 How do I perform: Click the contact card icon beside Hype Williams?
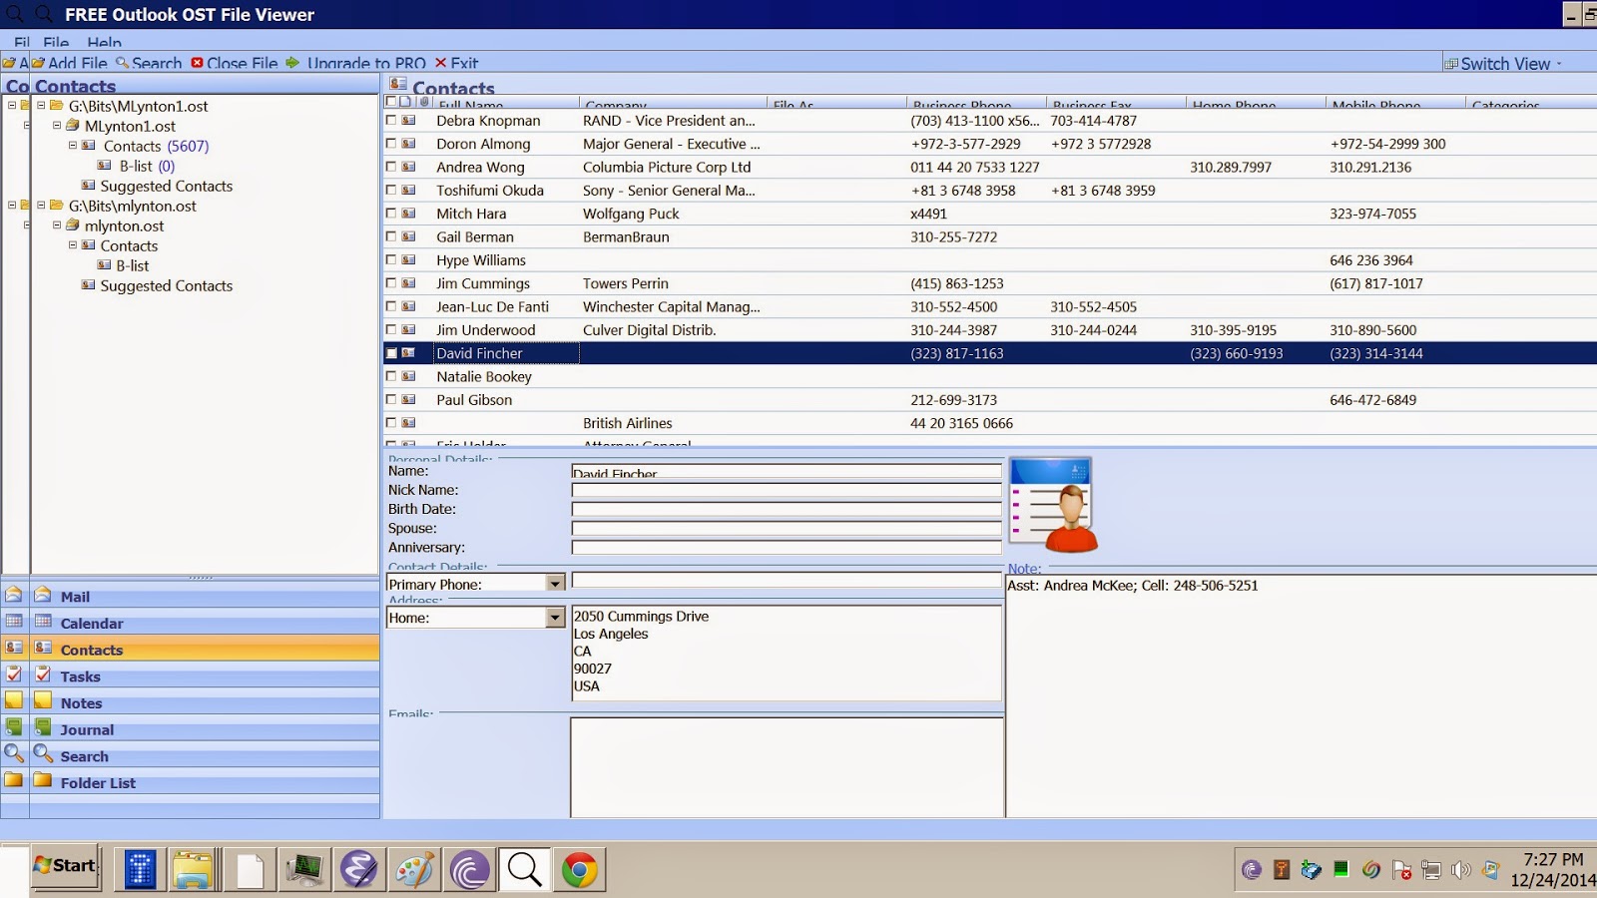[x=408, y=259]
